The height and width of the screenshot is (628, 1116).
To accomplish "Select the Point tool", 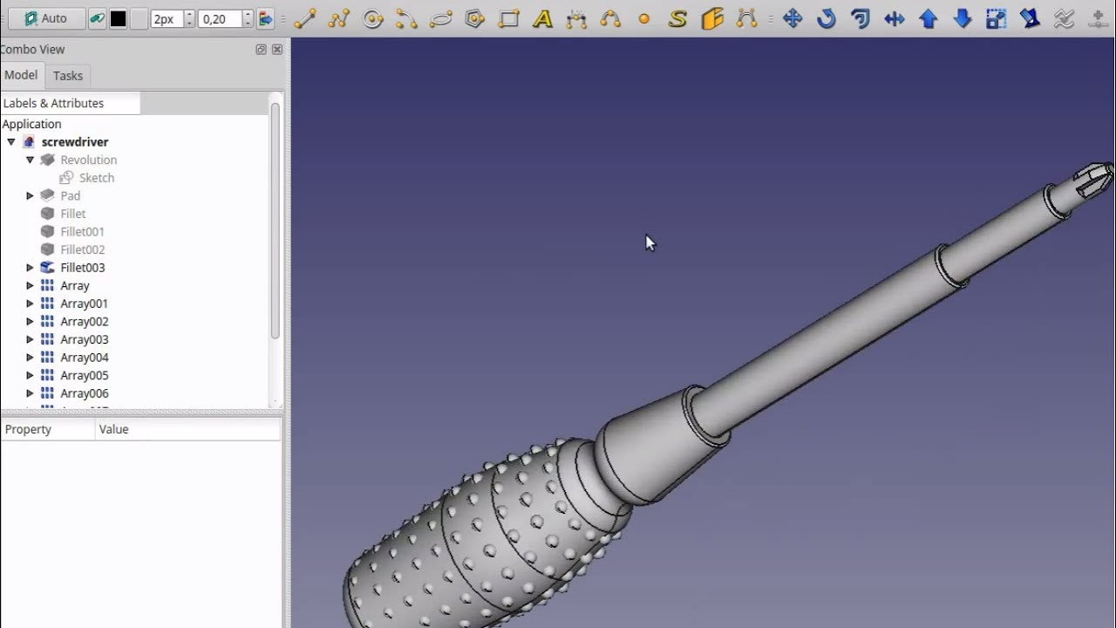I will 644,18.
